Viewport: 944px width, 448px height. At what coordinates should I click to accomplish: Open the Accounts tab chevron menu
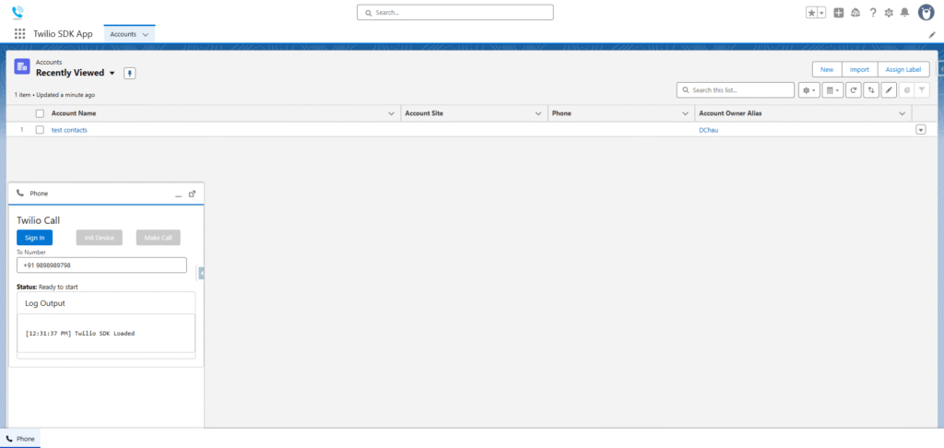pos(145,34)
